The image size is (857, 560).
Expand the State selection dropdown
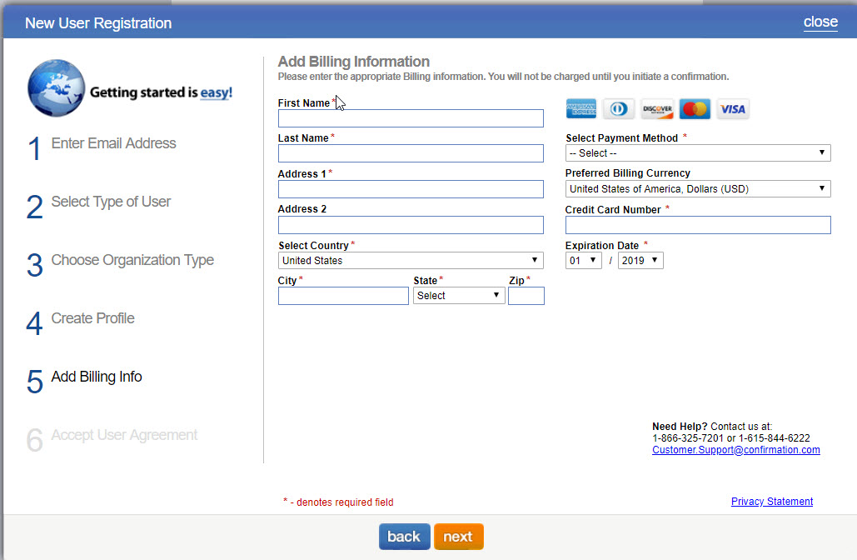458,295
